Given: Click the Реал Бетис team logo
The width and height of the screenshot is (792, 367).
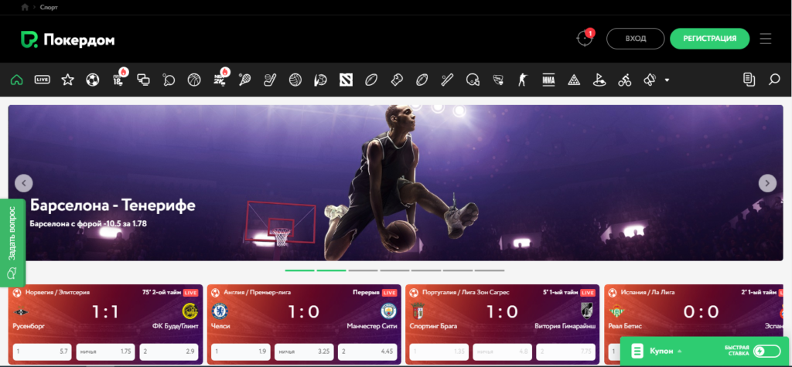Looking at the screenshot, I should point(616,311).
